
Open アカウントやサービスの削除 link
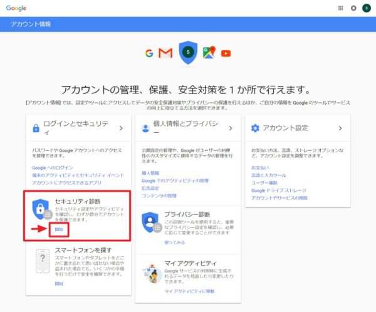tap(279, 198)
